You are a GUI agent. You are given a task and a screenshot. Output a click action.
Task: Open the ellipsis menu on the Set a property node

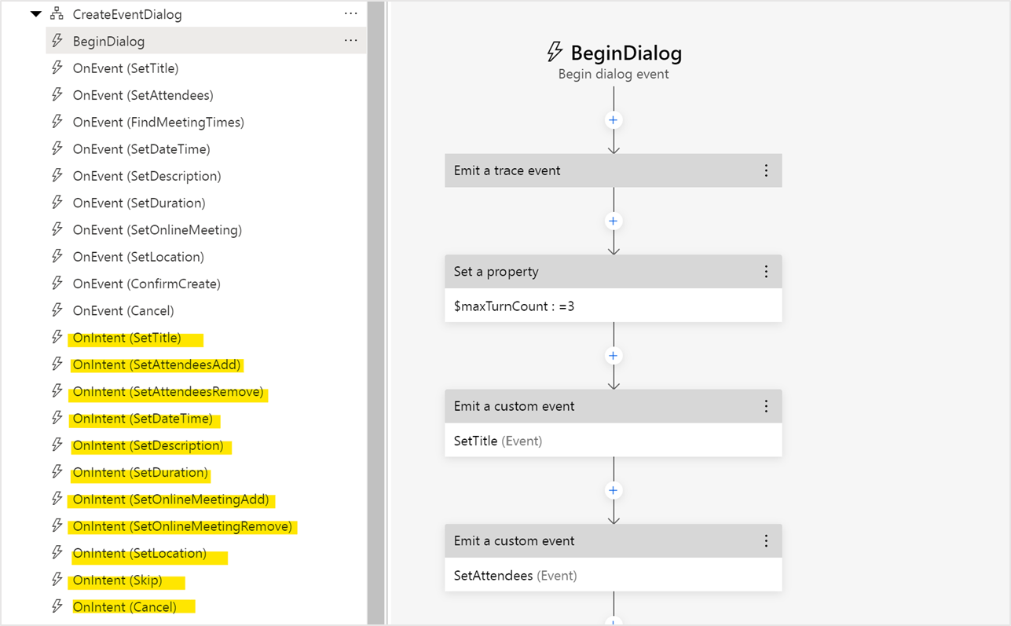(x=766, y=271)
